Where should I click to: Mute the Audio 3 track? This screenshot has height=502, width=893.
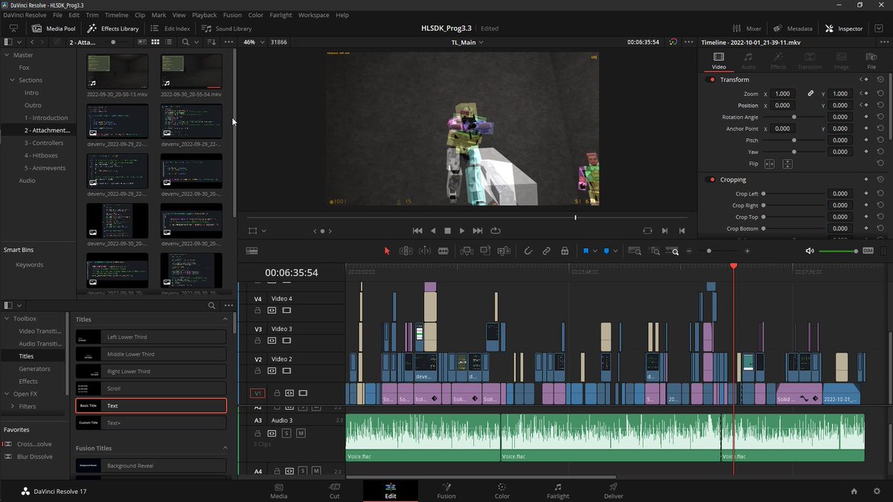[301, 433]
